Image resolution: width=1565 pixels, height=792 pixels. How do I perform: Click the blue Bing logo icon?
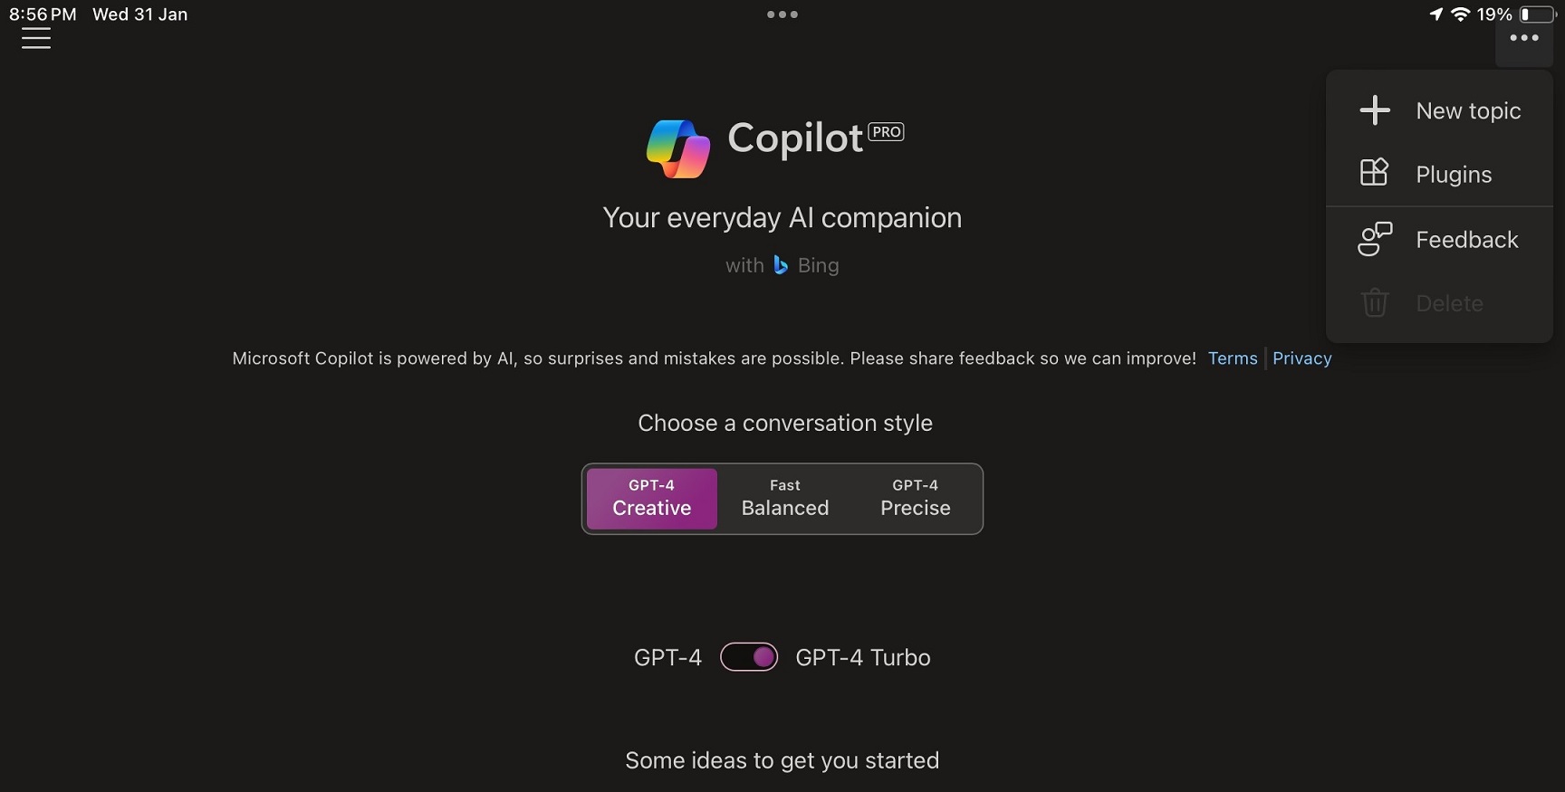781,265
